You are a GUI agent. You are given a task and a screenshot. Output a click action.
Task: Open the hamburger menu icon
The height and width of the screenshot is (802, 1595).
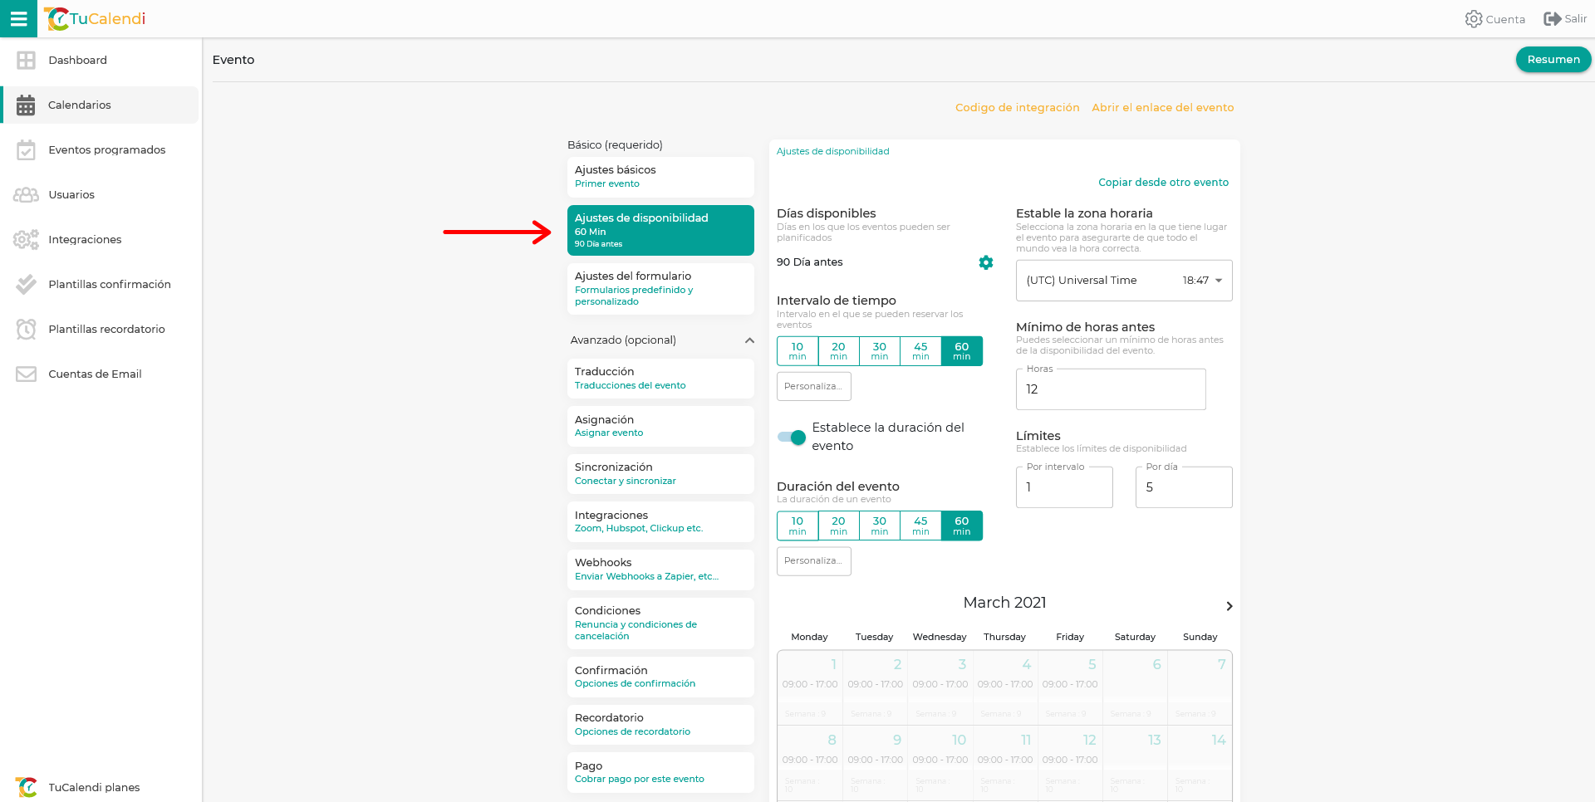coord(18,18)
